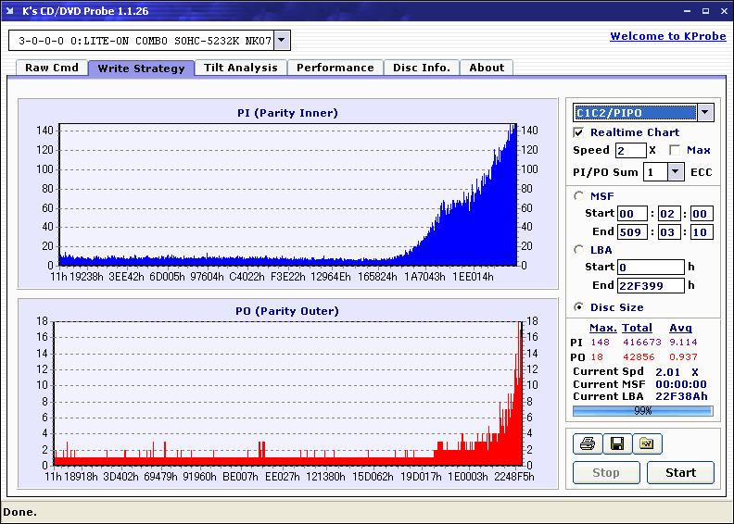Click the PI (Parity Inner) chart
Screen dimensions: 734x524
[288, 193]
